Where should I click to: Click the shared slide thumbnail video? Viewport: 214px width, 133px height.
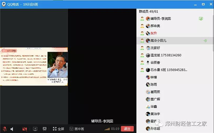[34, 66]
